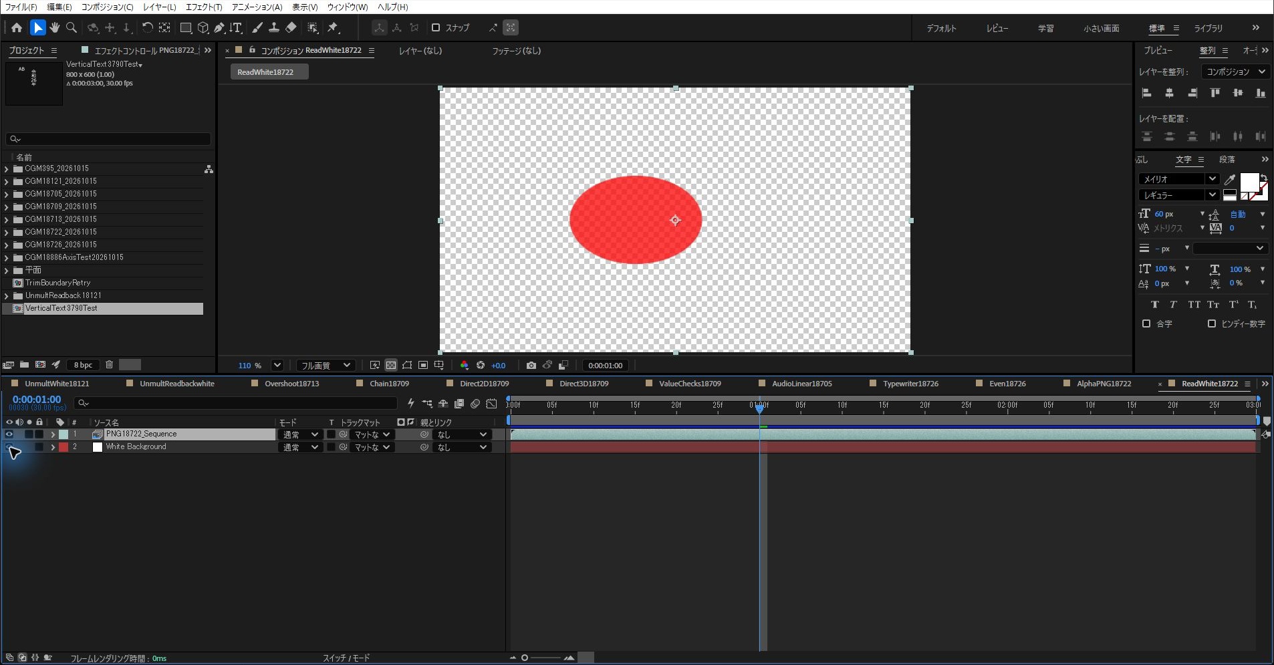Select the Brush tool
The width and height of the screenshot is (1274, 665).
257,27
